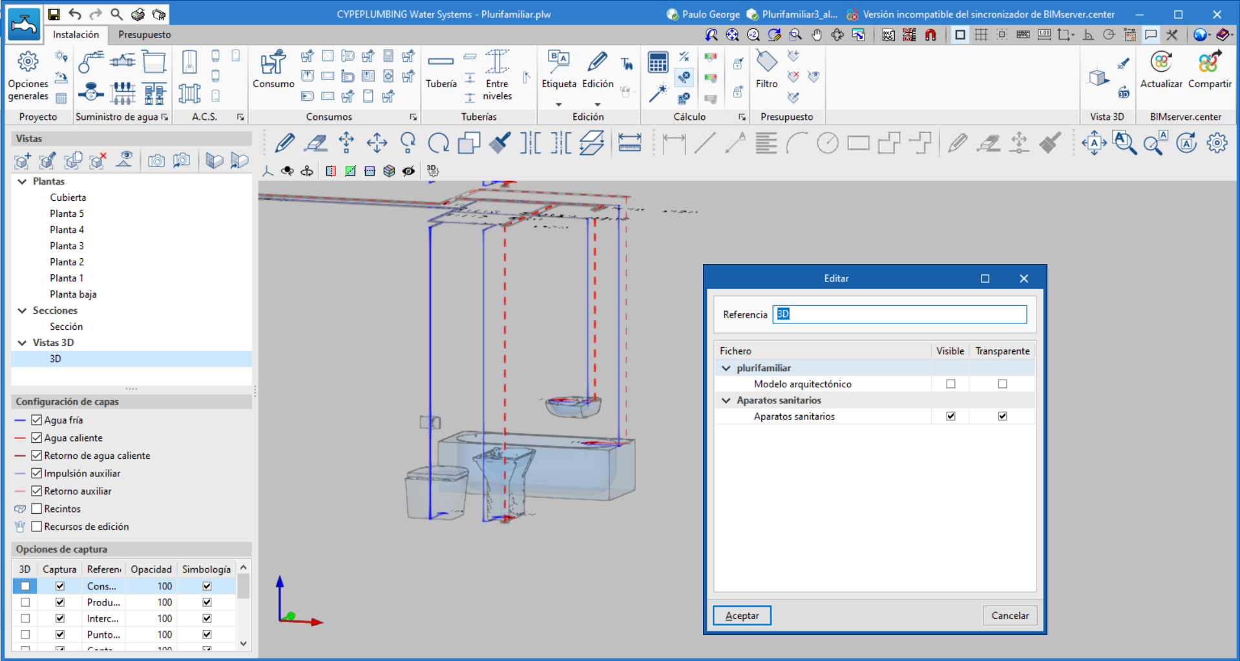Select the Planta 3 view
Image resolution: width=1240 pixels, height=661 pixels.
(67, 246)
